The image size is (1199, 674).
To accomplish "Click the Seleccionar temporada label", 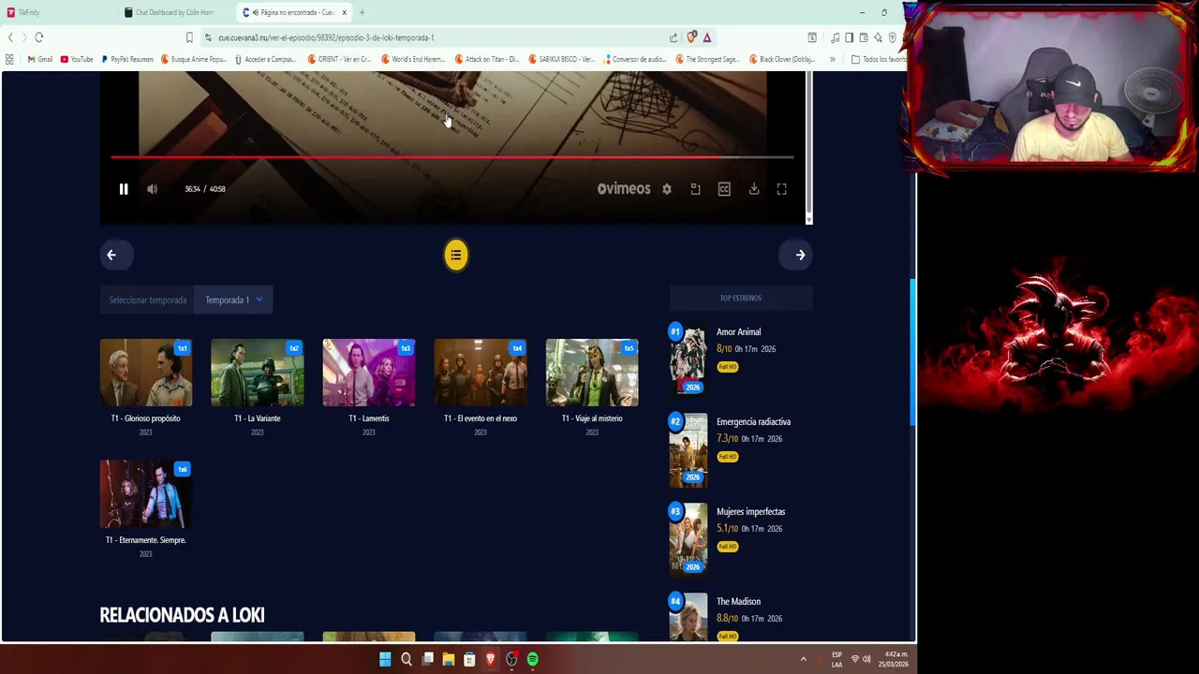I will (148, 300).
